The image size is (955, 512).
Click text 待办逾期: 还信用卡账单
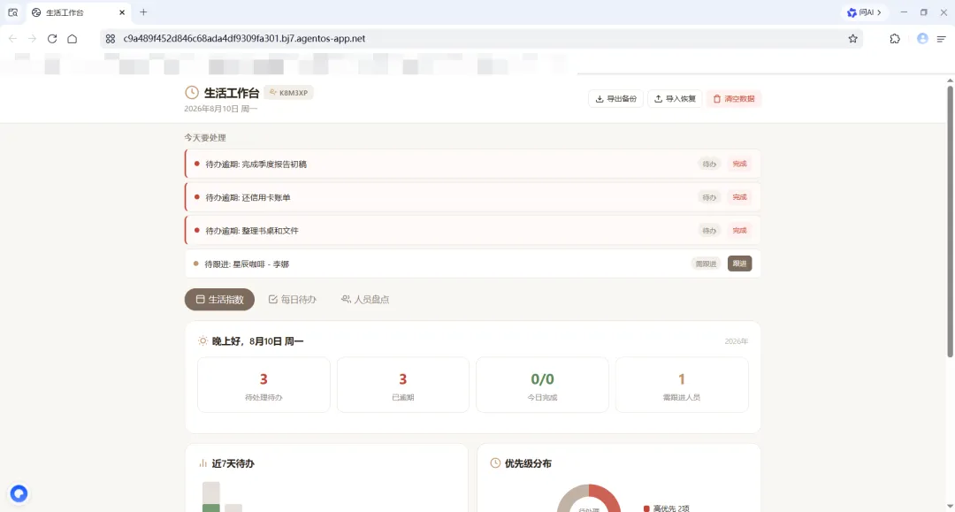248,198
